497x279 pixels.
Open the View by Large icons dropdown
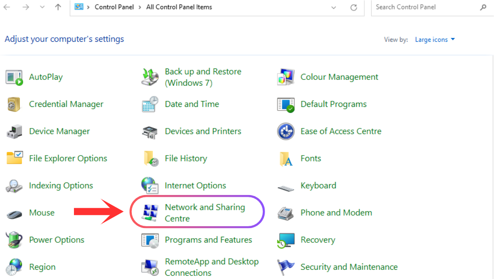tap(435, 39)
